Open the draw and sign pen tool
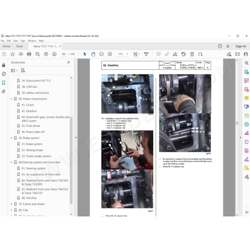 pos(175,54)
